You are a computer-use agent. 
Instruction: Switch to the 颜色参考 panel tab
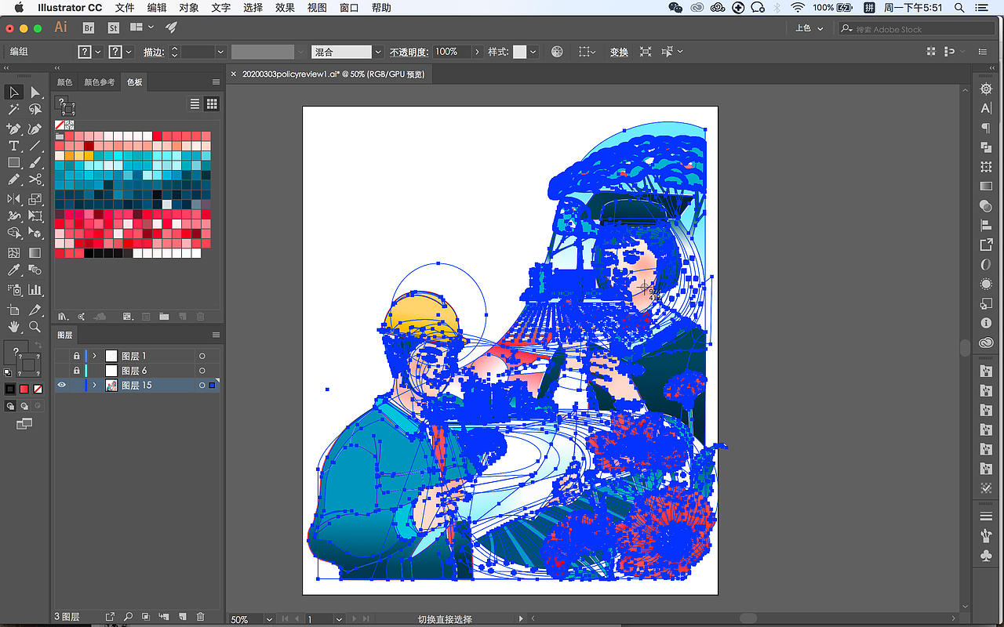click(99, 82)
